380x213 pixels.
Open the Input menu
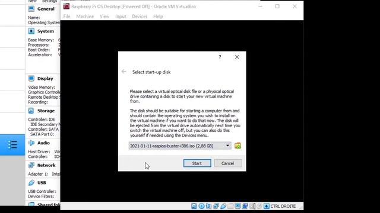coord(121,17)
